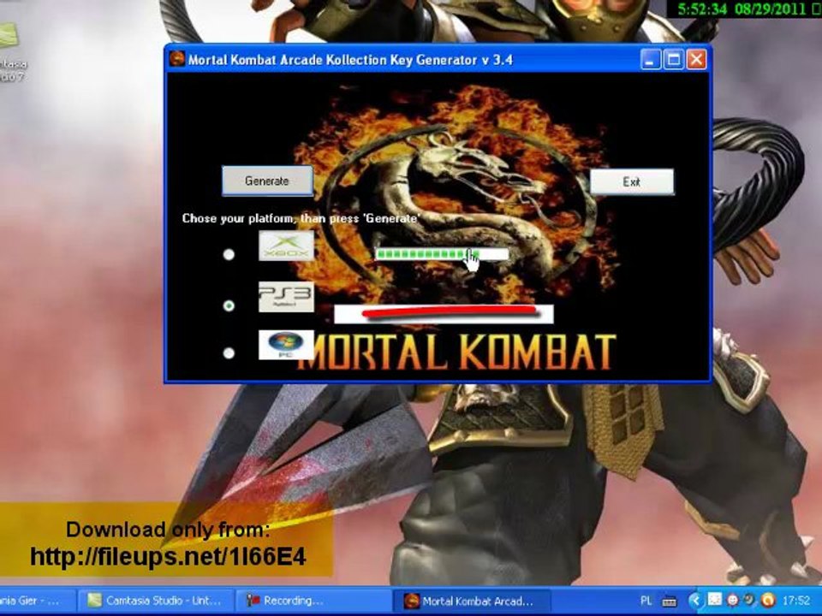Click the 17:52 system clock

(x=795, y=601)
